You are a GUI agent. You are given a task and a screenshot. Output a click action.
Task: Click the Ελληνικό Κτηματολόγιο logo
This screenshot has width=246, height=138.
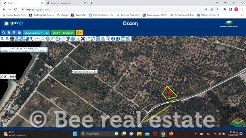click(229, 24)
